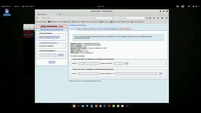Click the workspace switcher icon in top panel
This screenshot has height=113, width=201.
[x=183, y=6]
